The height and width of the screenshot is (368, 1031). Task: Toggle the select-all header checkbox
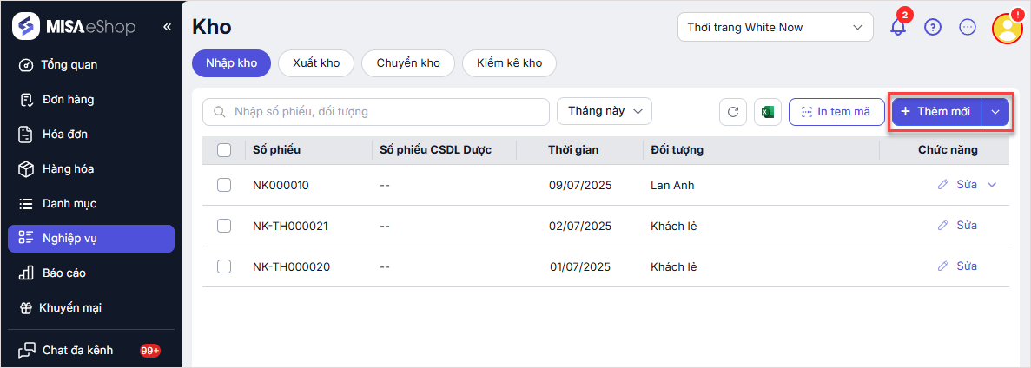point(224,150)
